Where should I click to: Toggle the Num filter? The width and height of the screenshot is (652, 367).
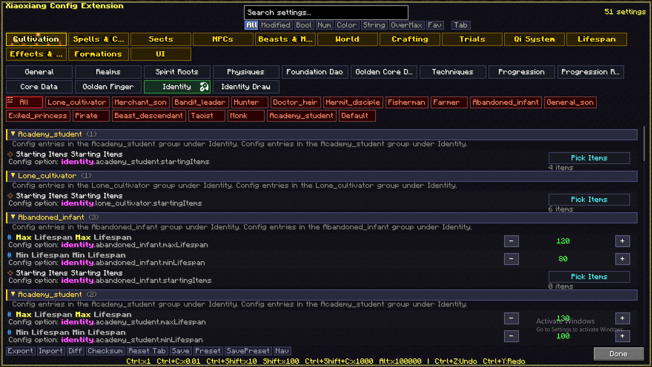click(324, 25)
